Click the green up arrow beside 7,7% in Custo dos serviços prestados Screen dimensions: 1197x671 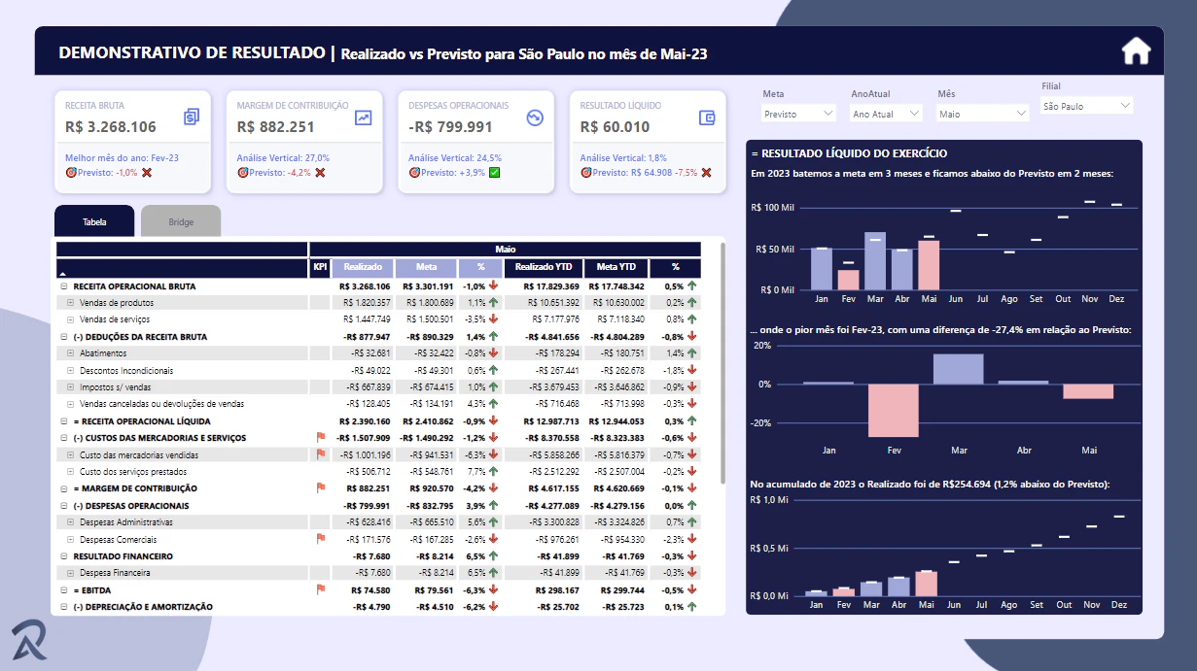tap(494, 471)
